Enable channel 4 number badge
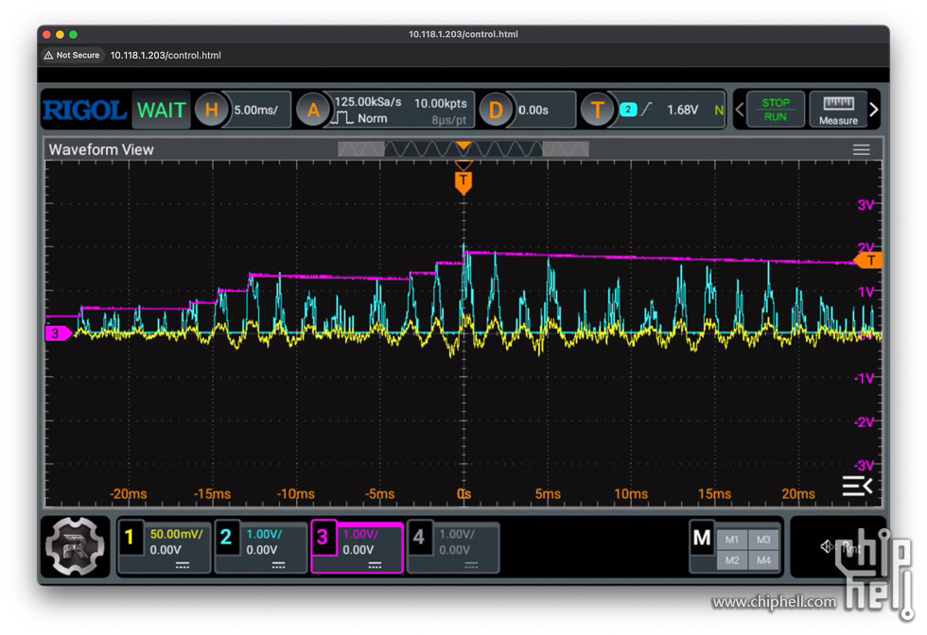 click(419, 537)
